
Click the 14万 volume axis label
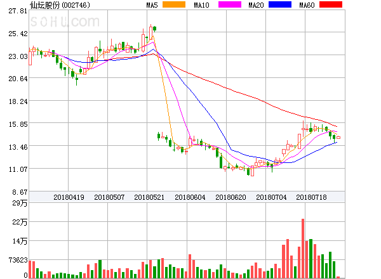point(20,241)
